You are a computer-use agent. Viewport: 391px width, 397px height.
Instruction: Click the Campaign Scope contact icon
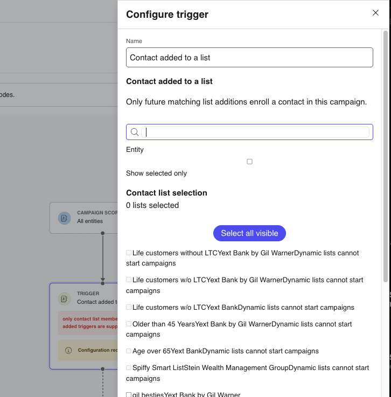pos(64,218)
